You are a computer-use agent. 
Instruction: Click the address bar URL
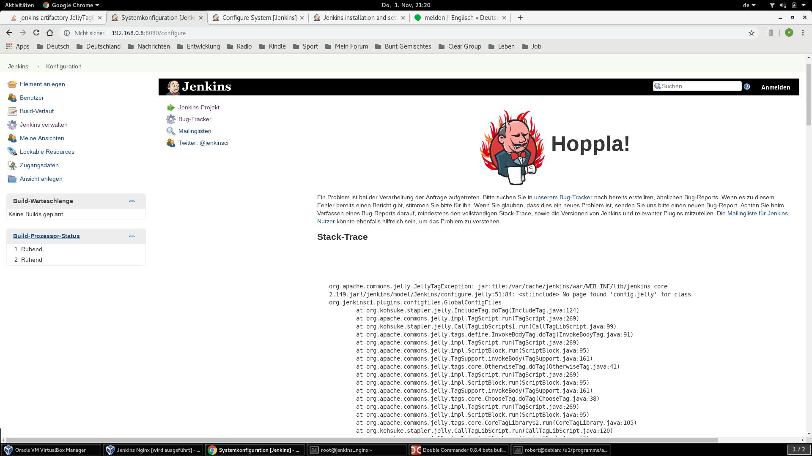148,33
